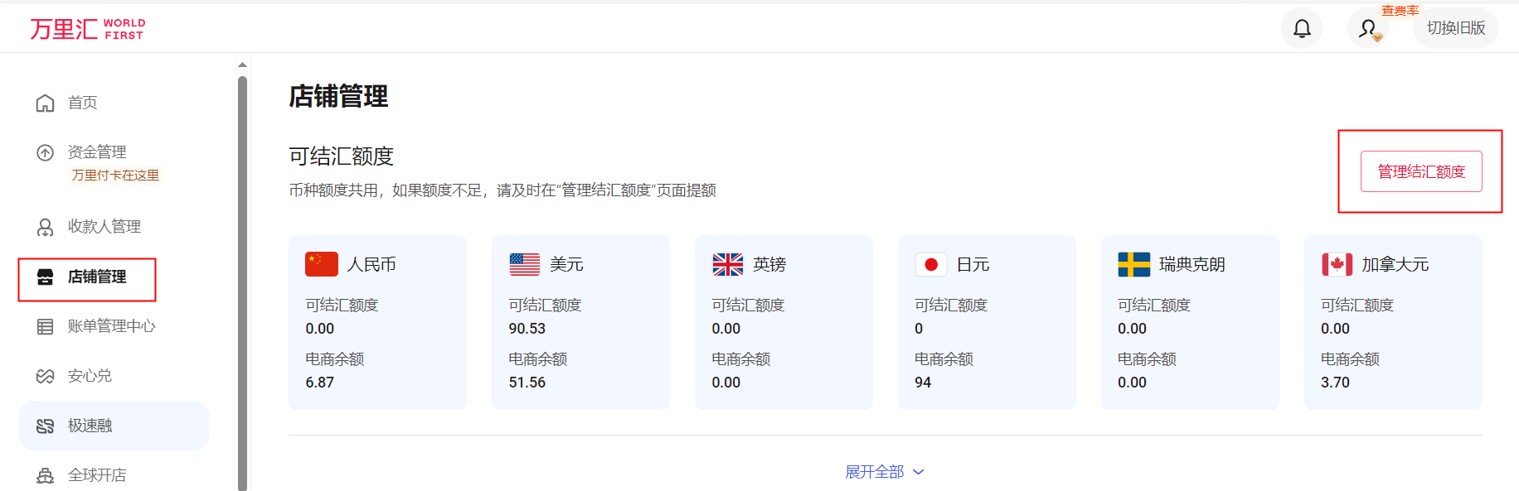Click the US flag on 美元 card
Image resolution: width=1519 pixels, height=491 pixels.
coord(525,264)
